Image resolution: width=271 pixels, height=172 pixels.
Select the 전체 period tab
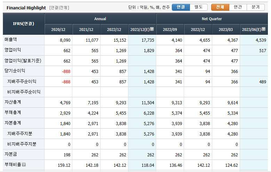(220, 7)
